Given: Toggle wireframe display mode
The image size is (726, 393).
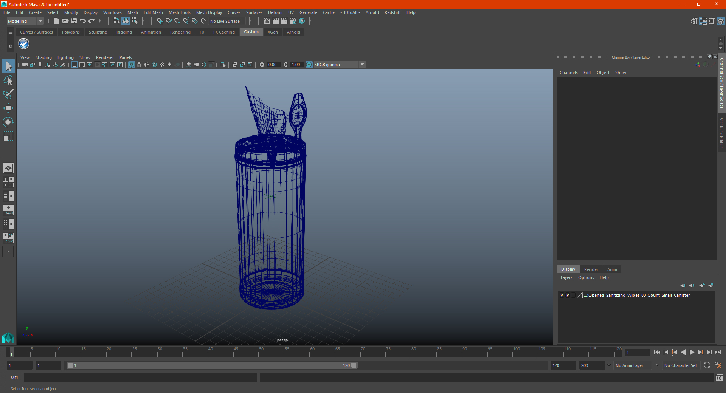Looking at the screenshot, I should click(132, 65).
